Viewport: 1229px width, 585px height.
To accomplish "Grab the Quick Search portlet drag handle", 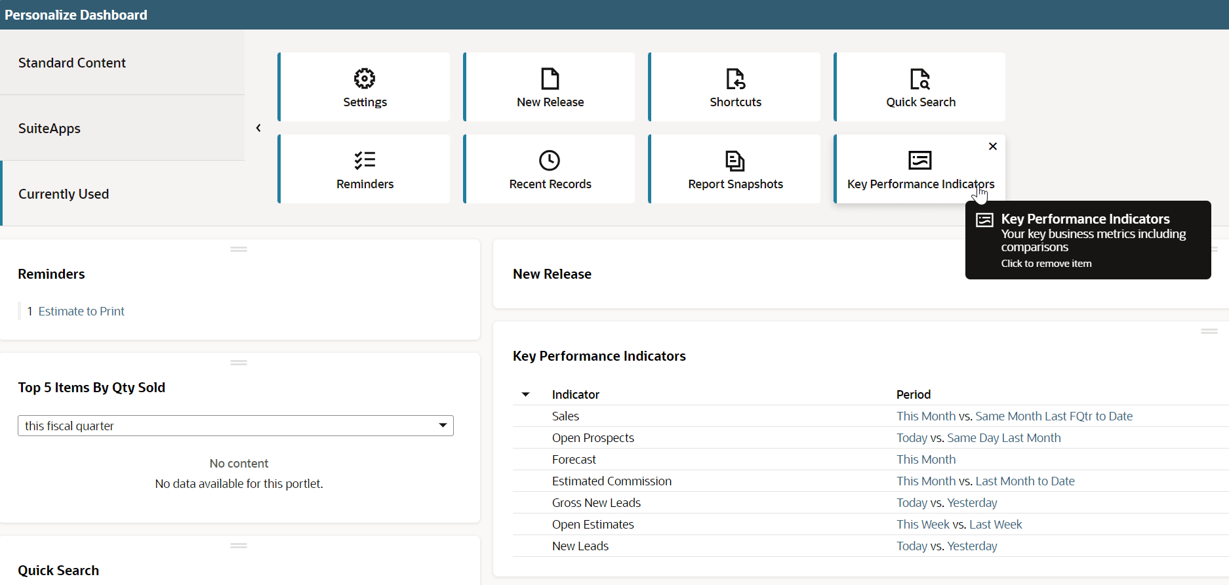I will tap(239, 546).
